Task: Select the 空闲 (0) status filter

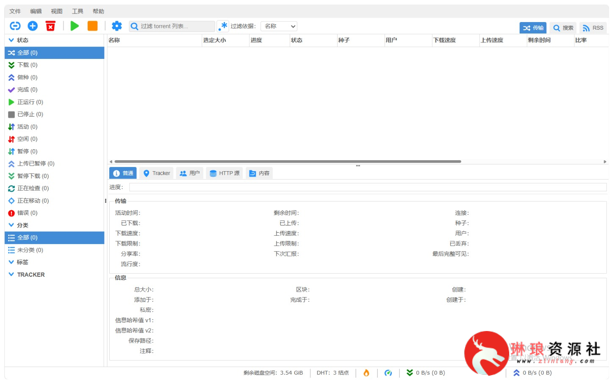Action: (54, 139)
